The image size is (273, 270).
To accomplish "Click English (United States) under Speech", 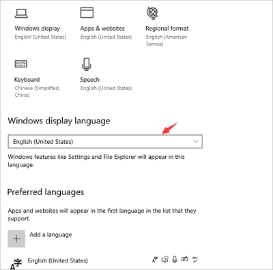I will [x=106, y=88].
